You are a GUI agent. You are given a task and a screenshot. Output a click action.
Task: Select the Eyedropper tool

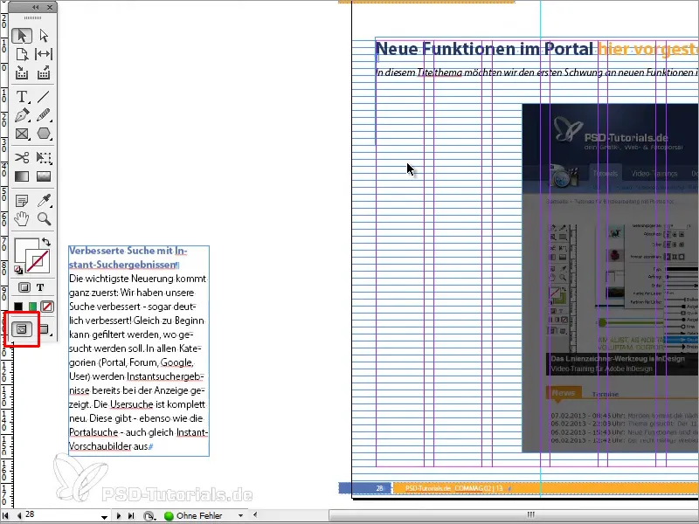point(42,199)
